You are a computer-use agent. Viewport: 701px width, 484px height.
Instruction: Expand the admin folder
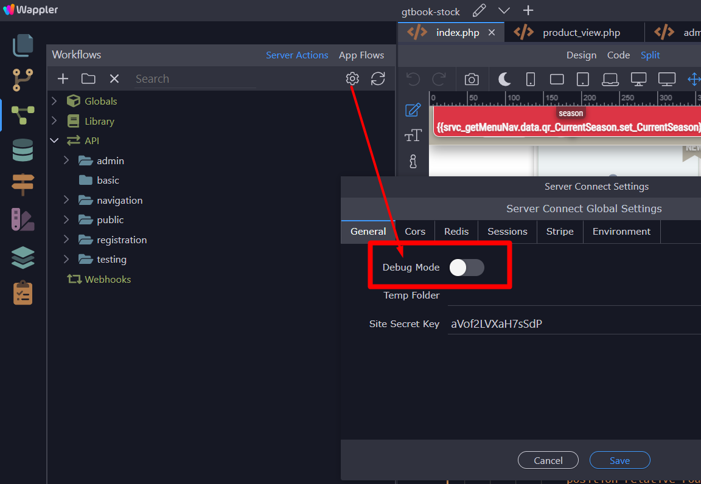66,160
